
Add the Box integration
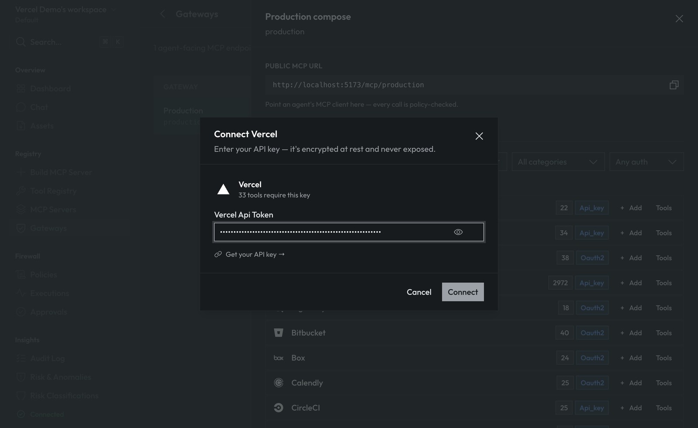click(x=631, y=358)
